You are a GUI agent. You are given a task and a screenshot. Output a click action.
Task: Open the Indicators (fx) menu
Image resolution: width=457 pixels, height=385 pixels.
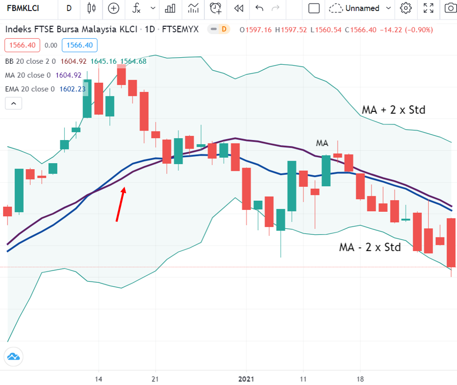[136, 9]
